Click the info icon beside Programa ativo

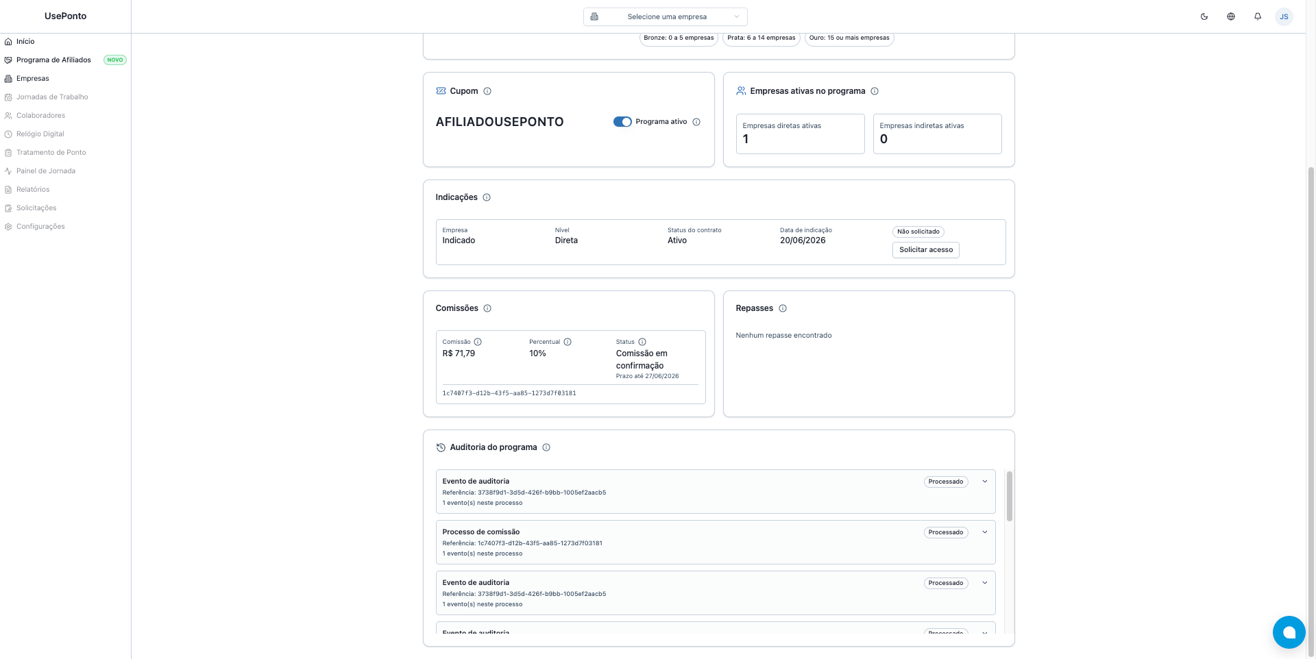tap(696, 122)
